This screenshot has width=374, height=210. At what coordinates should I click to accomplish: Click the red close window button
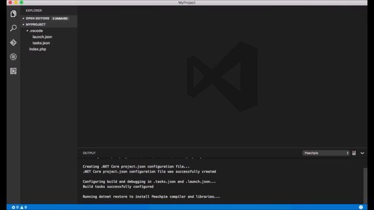click(x=11, y=2)
